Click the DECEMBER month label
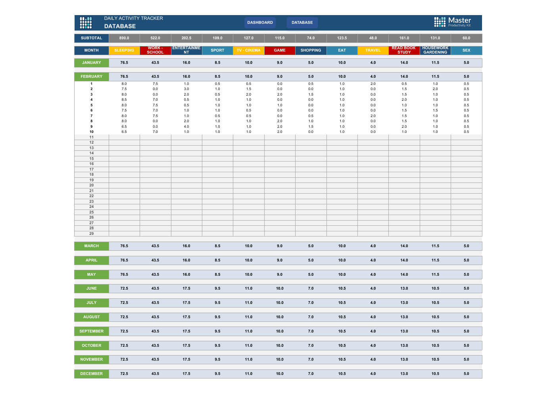Viewport: 557px width, 394px height. coord(92,374)
